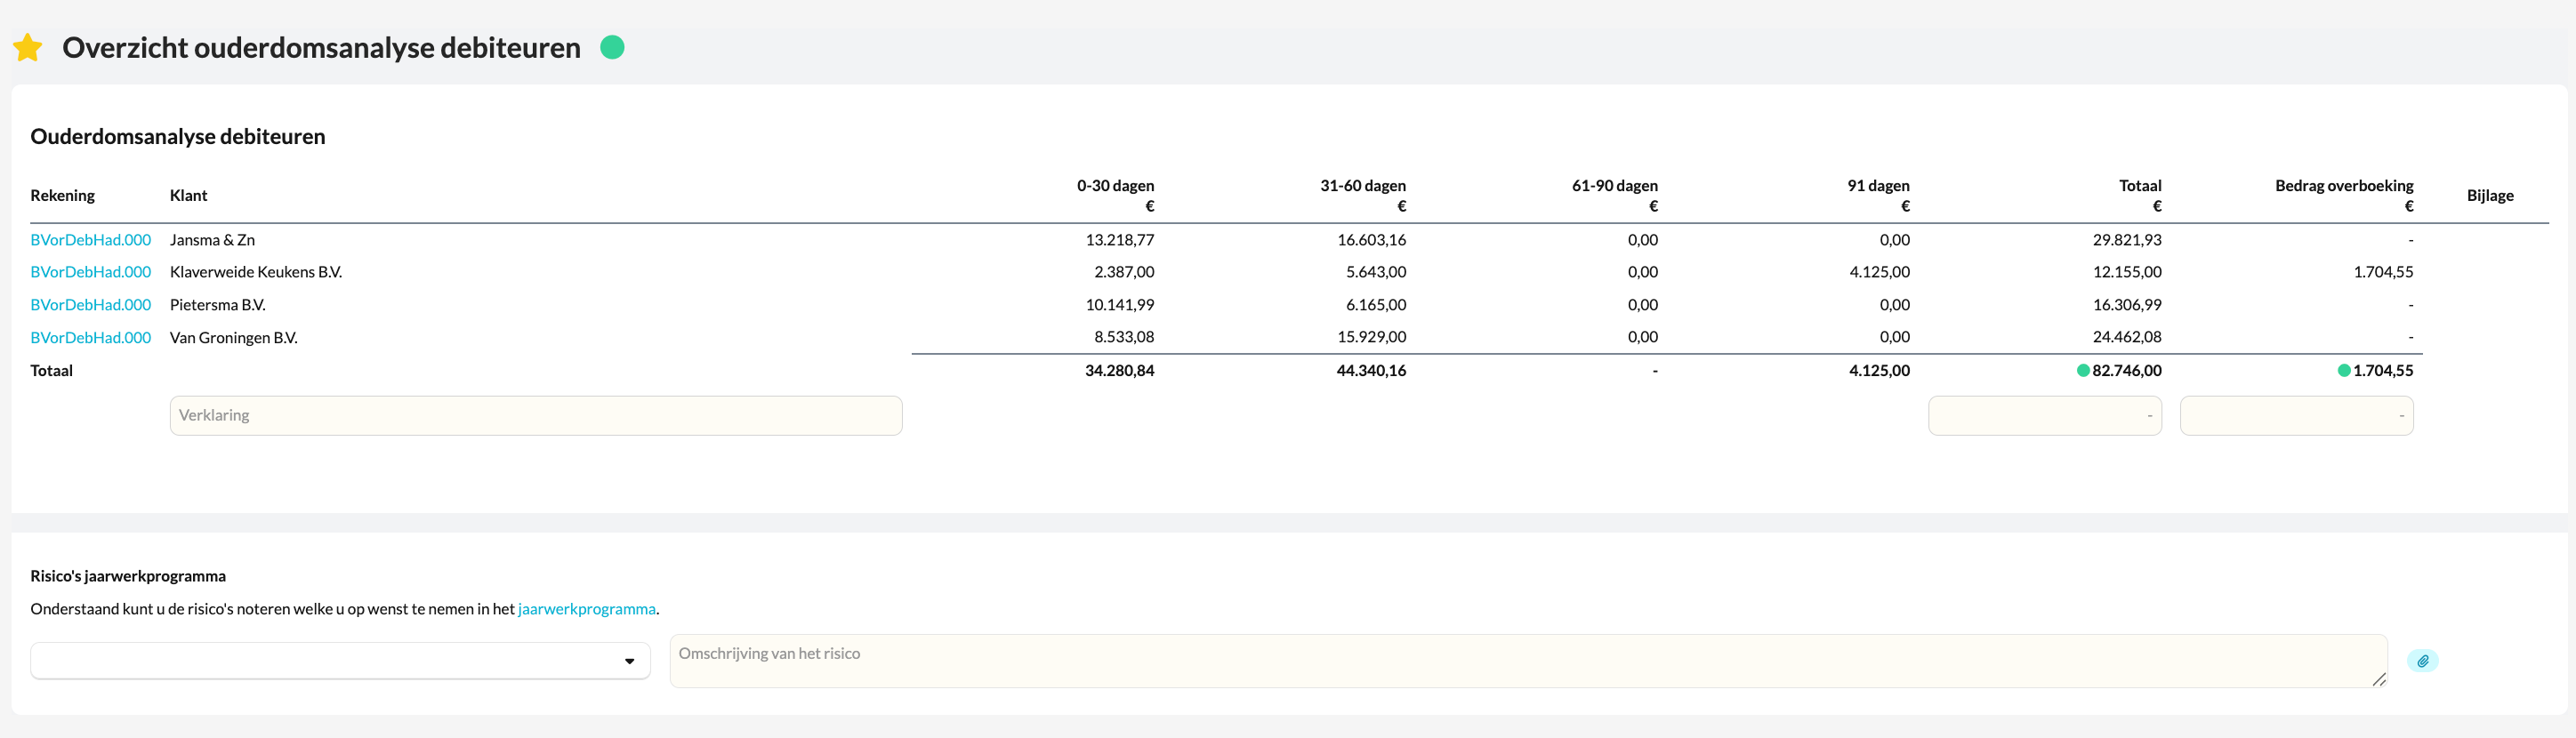Click green indicator next to total 82.746,00
The width and height of the screenshot is (2576, 738).
(2083, 371)
